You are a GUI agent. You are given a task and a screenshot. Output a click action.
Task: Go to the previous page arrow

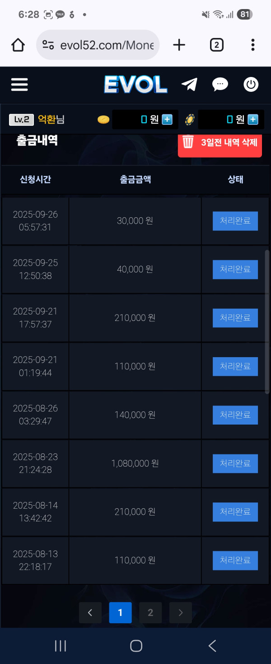(x=90, y=613)
